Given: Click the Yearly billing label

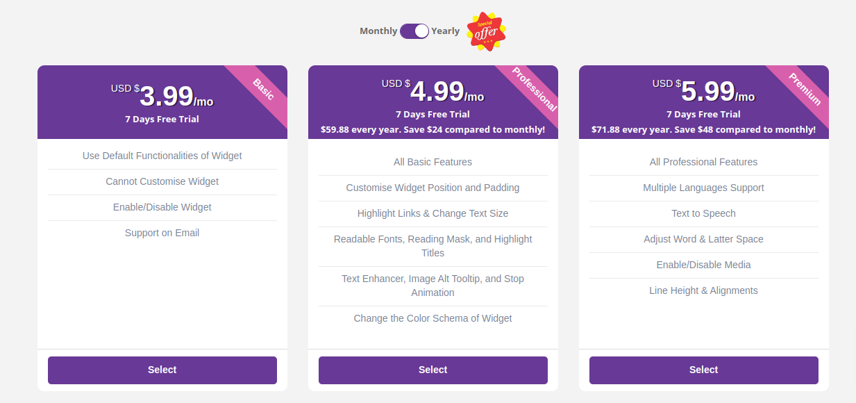Looking at the screenshot, I should point(446,31).
